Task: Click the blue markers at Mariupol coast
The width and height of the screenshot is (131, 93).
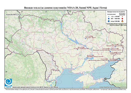Action: point(109,61)
